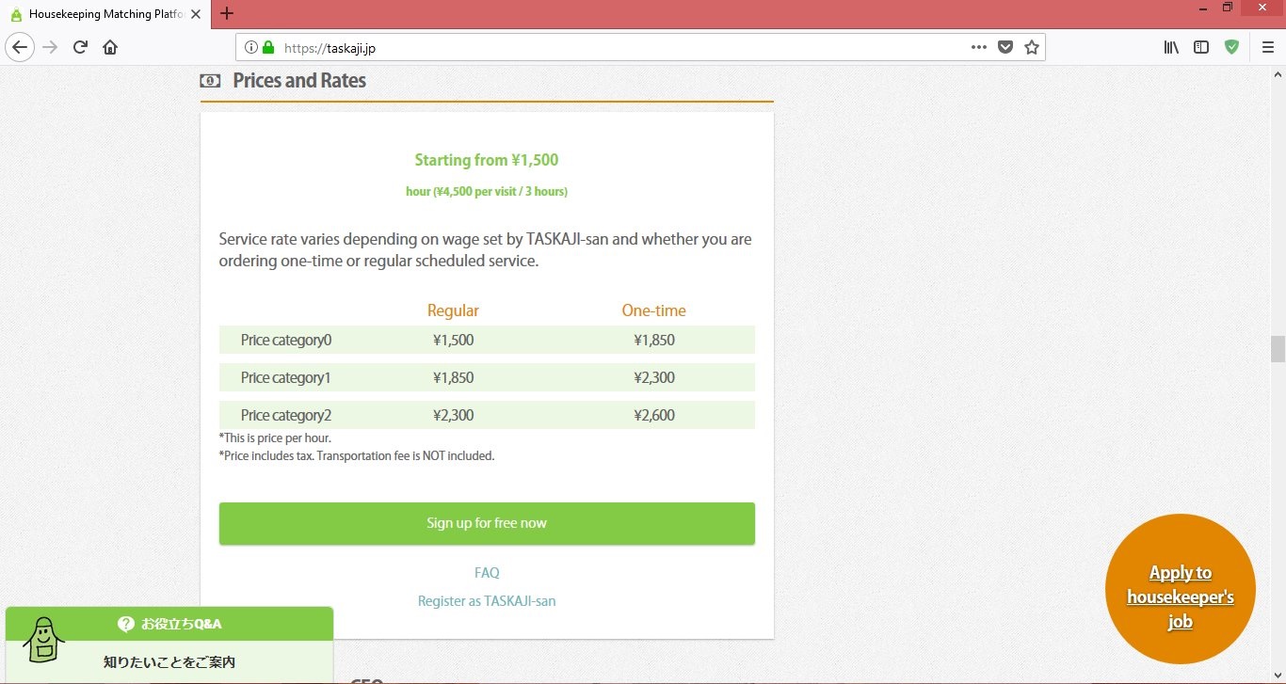
Task: Bookmark this page with the star icon
Action: (1032, 47)
